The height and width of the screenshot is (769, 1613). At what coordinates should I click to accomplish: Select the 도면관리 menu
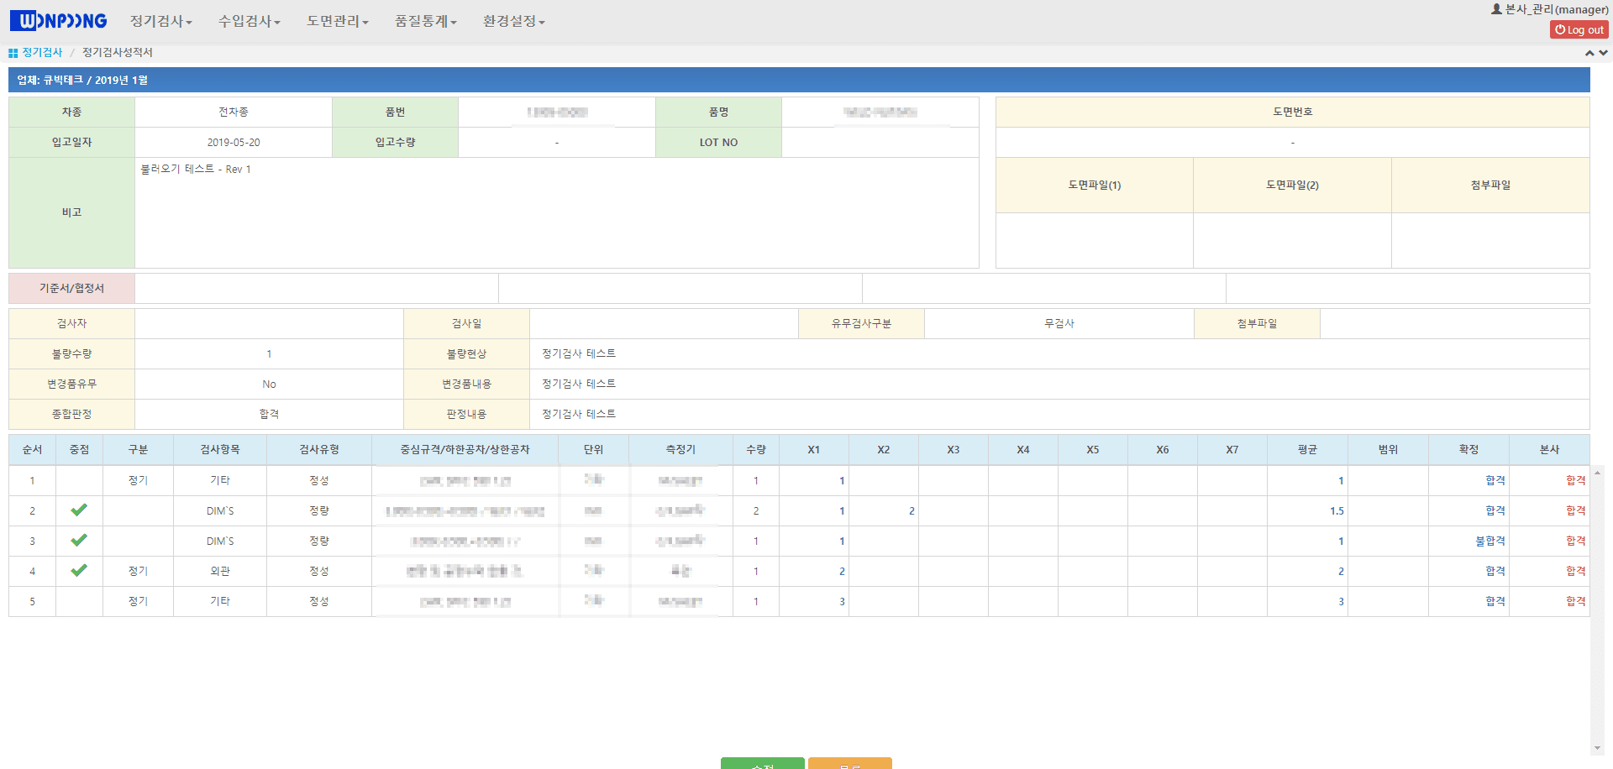click(337, 22)
